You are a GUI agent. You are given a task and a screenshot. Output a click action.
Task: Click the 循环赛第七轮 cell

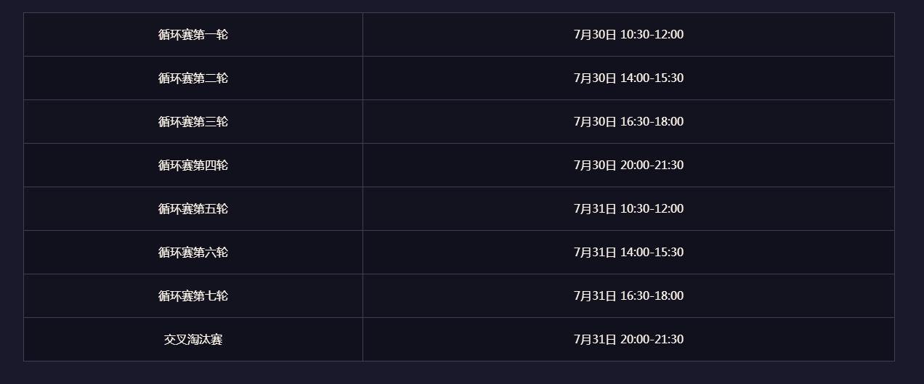[193, 295]
